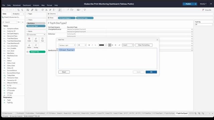Click the presentation mode toolbar icon
The height and width of the screenshot is (120, 214).
pos(78,10)
